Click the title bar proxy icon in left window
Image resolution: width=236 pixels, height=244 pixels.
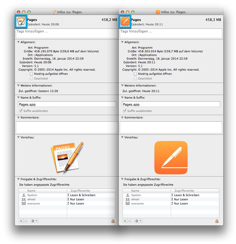pyautogui.click(x=54, y=12)
